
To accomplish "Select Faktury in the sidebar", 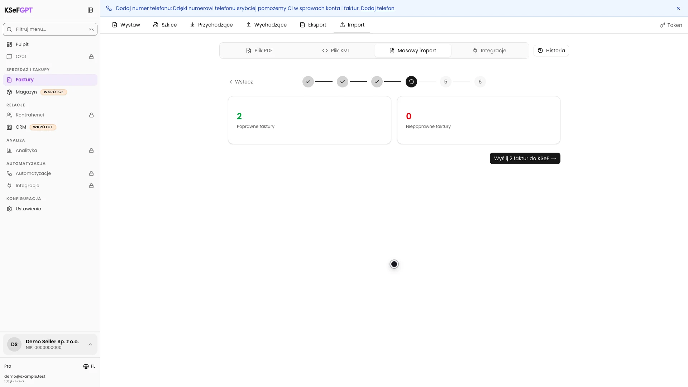I will click(x=50, y=80).
